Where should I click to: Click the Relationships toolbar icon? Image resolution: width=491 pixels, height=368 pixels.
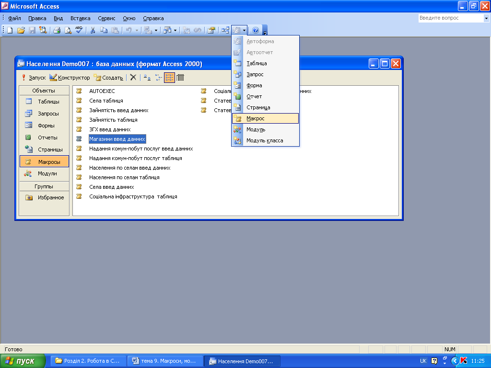225,30
